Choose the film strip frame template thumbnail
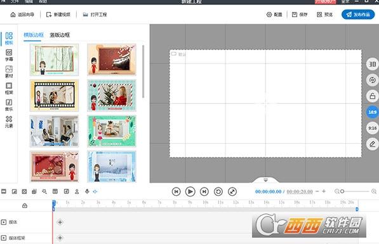The height and width of the screenshot is (244, 379). coord(54,96)
